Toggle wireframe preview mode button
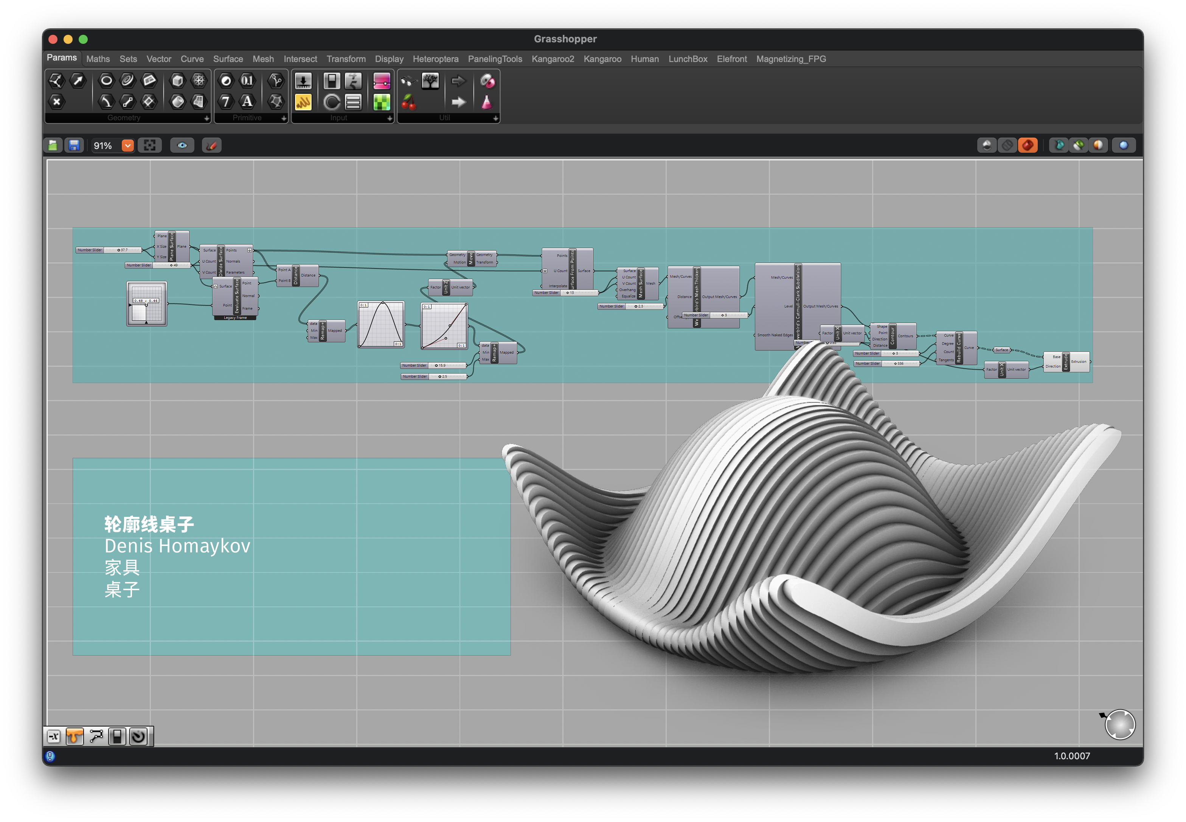Viewport: 1186px width, 822px height. 1007,146
